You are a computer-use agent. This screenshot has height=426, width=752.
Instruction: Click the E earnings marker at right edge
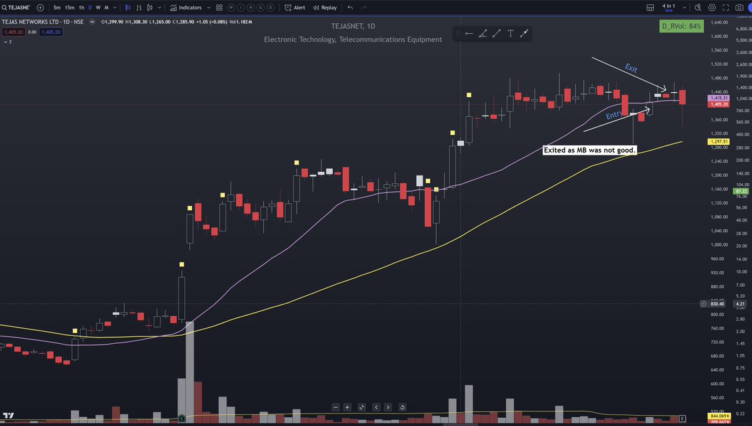click(682, 417)
